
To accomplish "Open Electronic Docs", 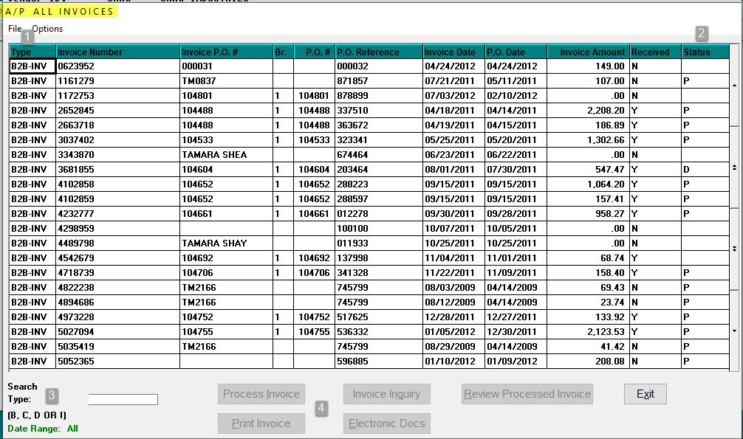I will coord(387,424).
